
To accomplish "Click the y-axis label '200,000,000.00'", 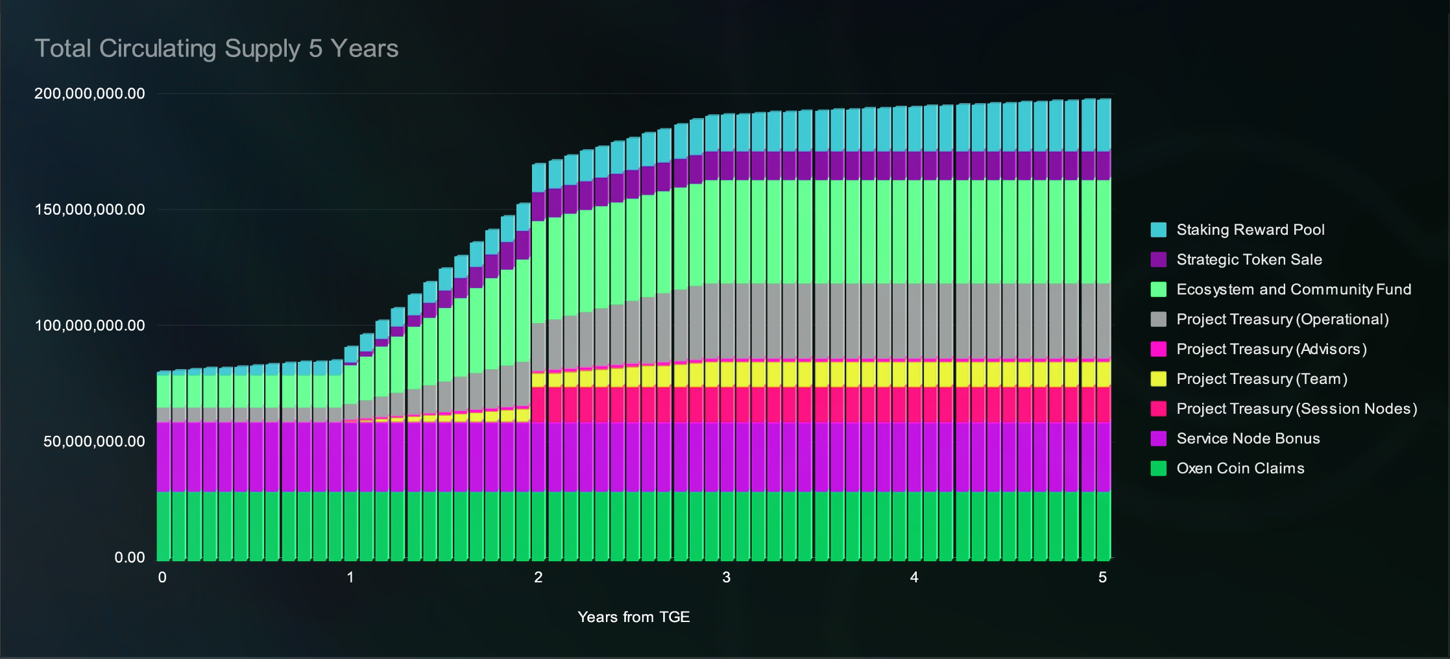I will tap(90, 93).
